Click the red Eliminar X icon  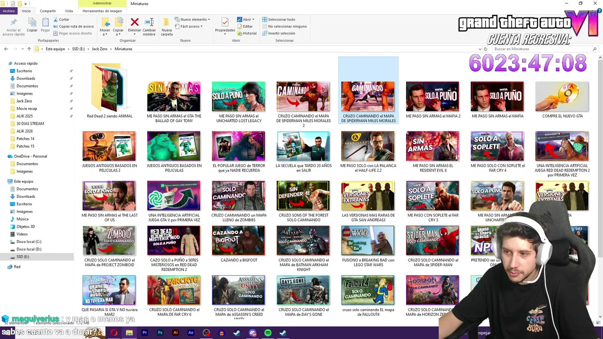point(134,22)
